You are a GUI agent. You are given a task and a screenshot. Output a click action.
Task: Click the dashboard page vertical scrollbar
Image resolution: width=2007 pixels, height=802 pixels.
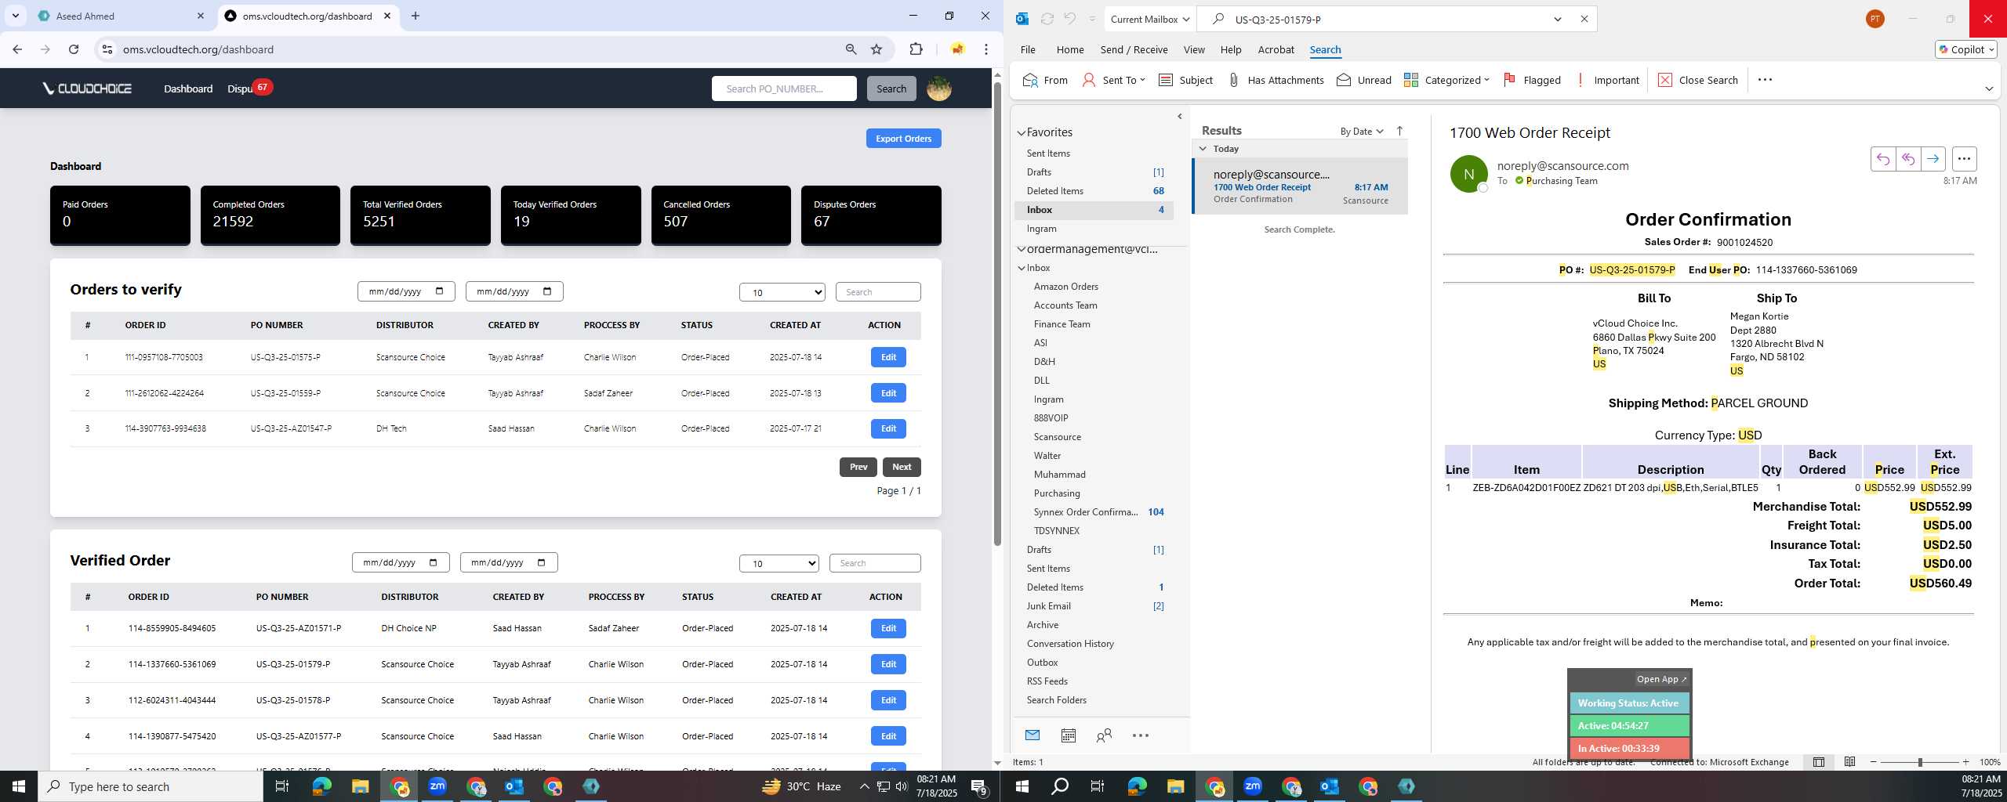click(997, 313)
